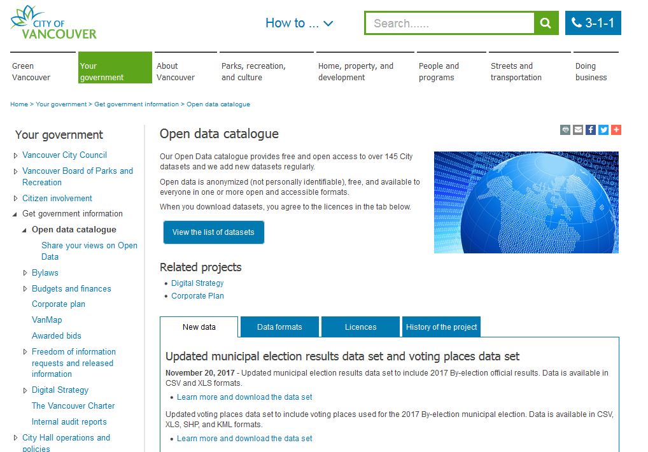Open VanMap sidebar link
Image resolution: width=648 pixels, height=452 pixels.
[46, 320]
